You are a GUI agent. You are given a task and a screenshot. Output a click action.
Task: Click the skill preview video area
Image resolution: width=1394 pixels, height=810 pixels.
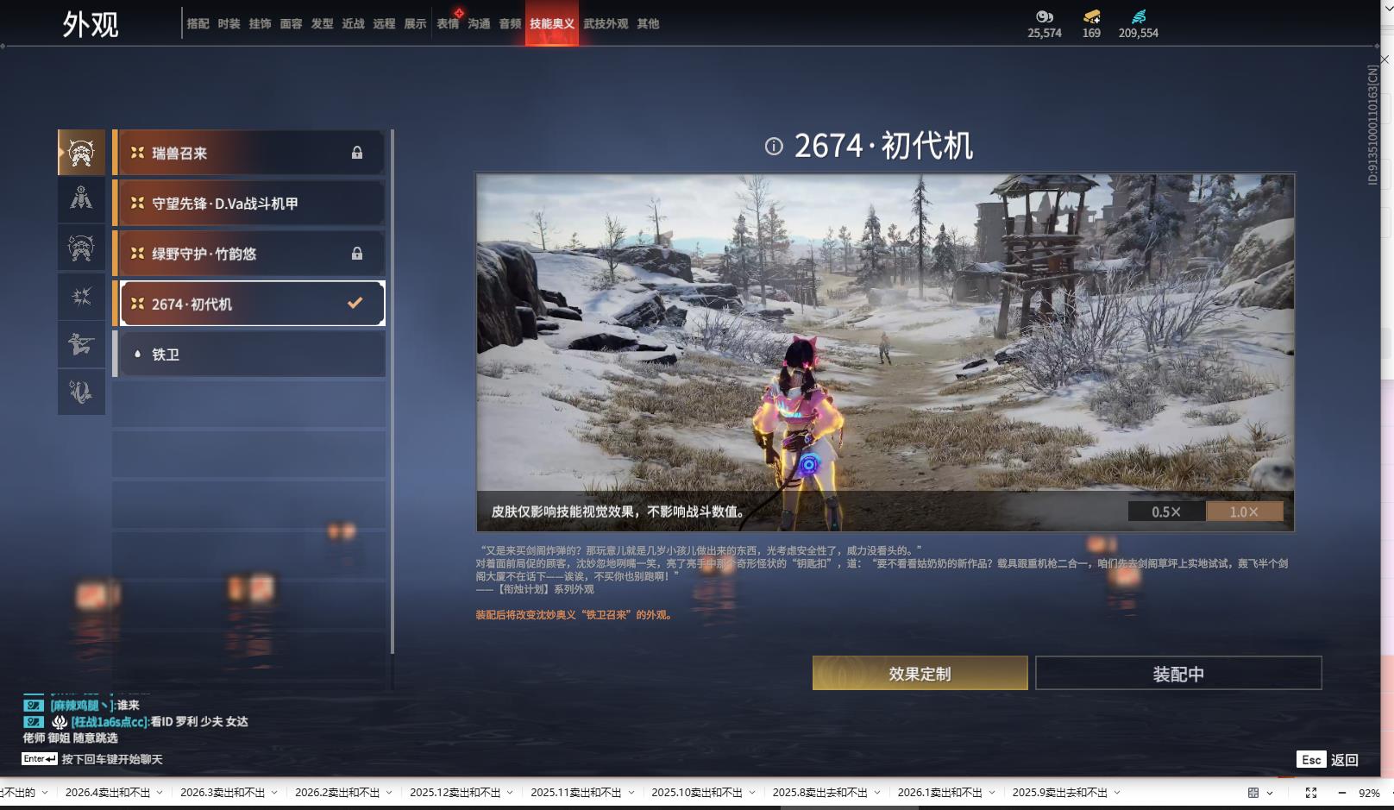(885, 352)
